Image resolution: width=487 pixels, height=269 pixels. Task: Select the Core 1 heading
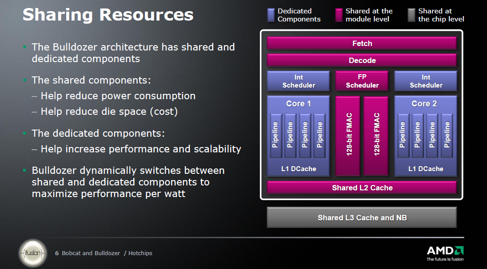[x=298, y=104]
